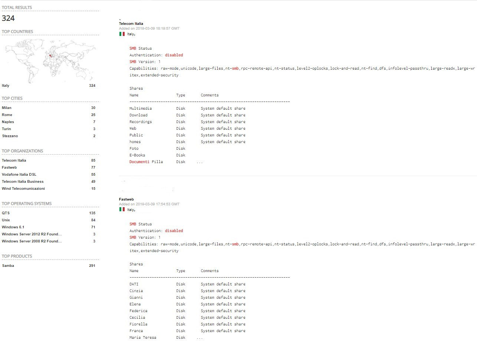Select Samba in Top Products

[x=8, y=266]
